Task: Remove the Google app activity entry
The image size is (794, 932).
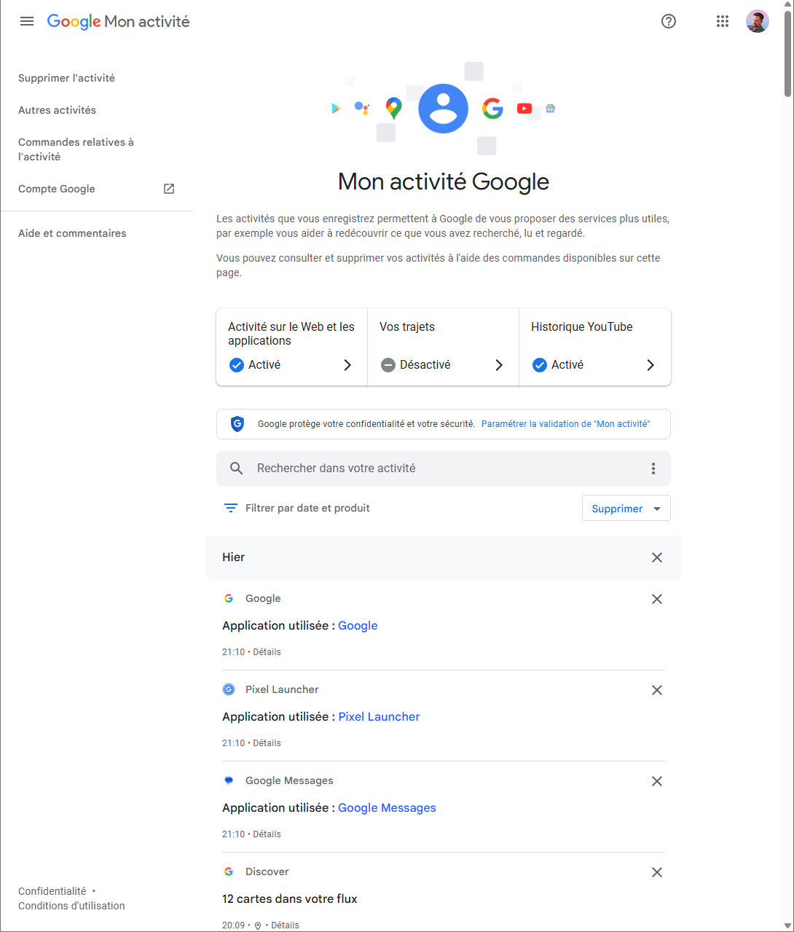Action: [657, 599]
